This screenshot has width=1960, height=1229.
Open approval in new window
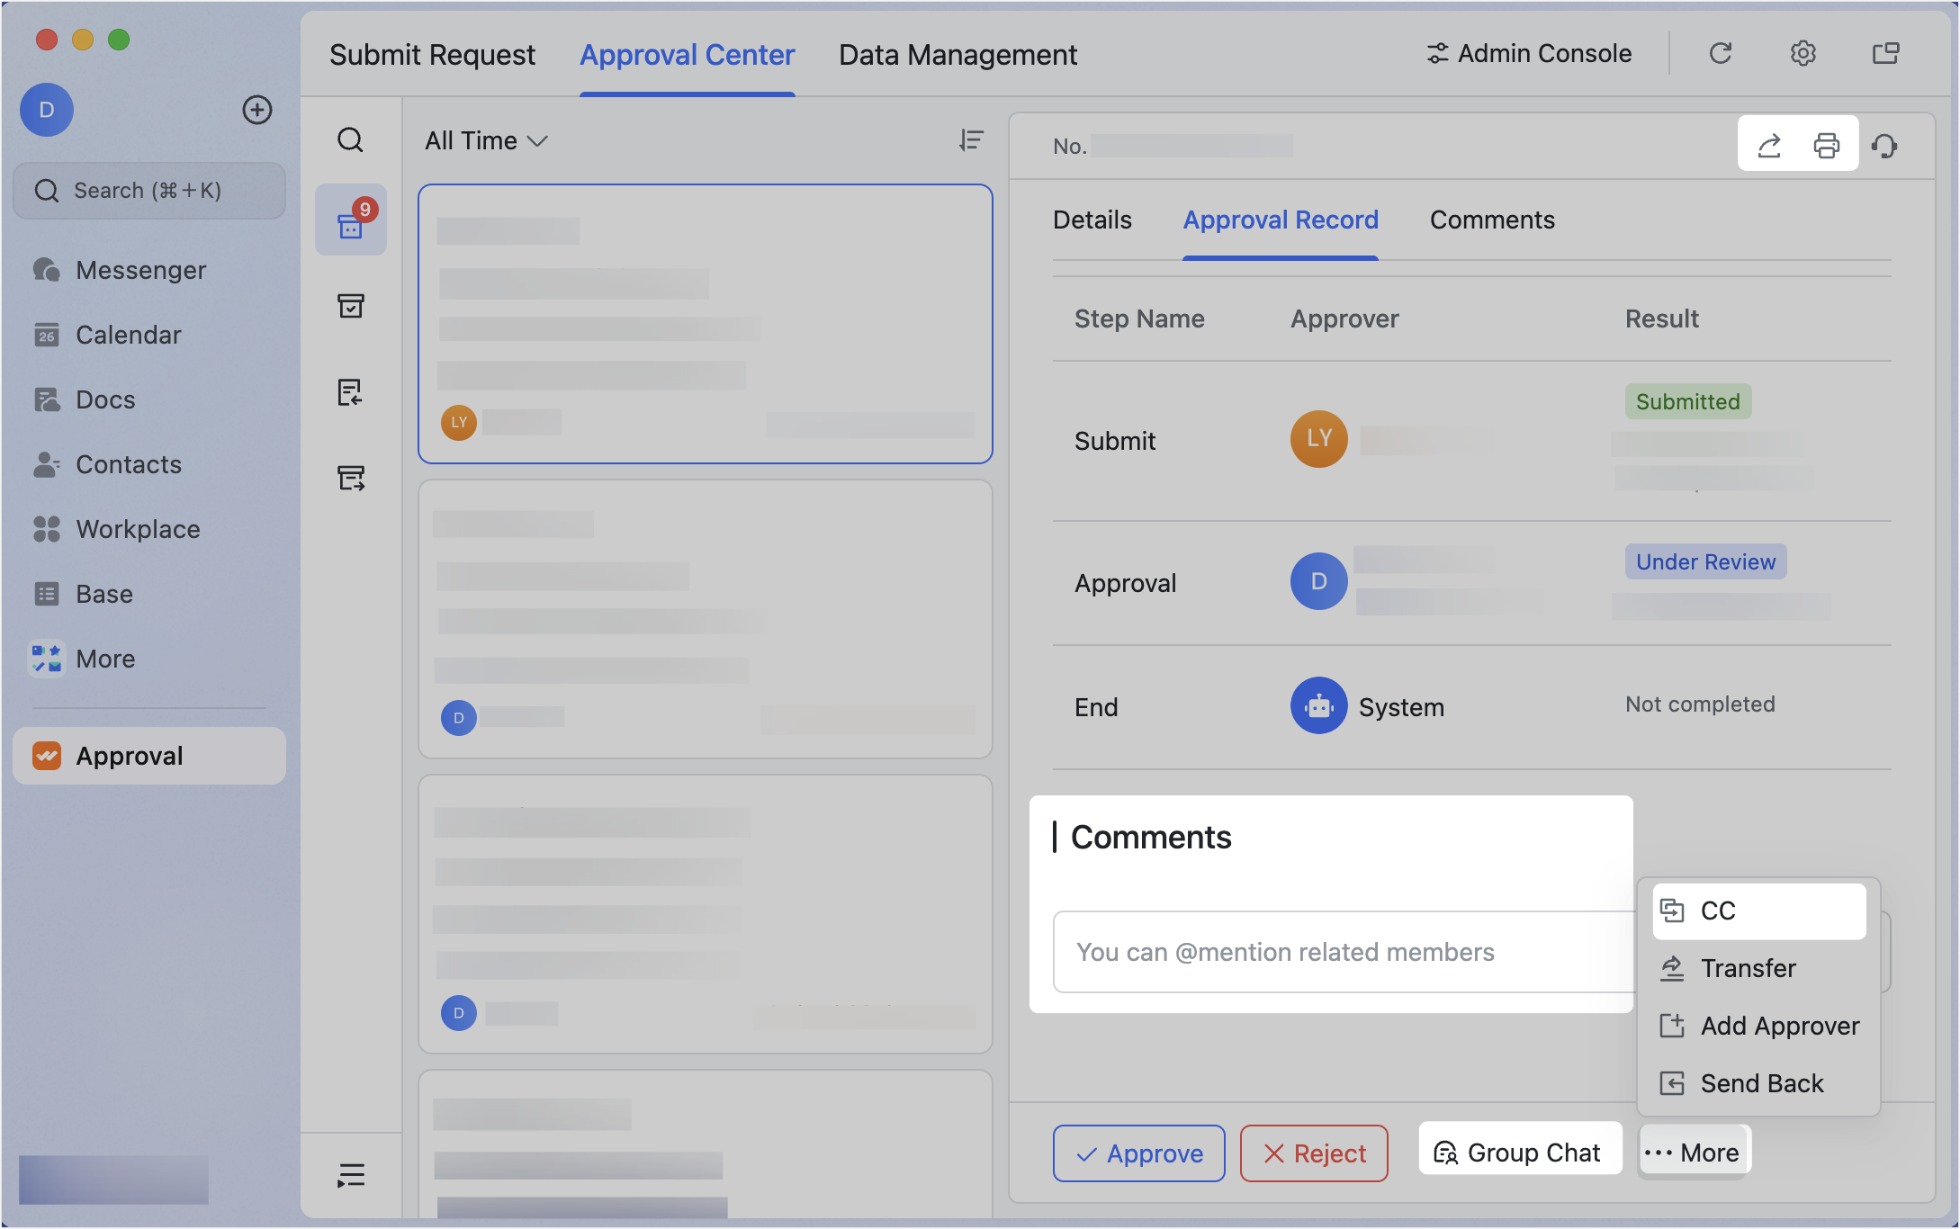coord(1886,54)
